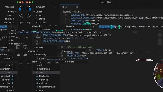Click the Docker whale icon beside Dockerfile
The width and height of the screenshot is (163, 92).
[x=37, y=76]
